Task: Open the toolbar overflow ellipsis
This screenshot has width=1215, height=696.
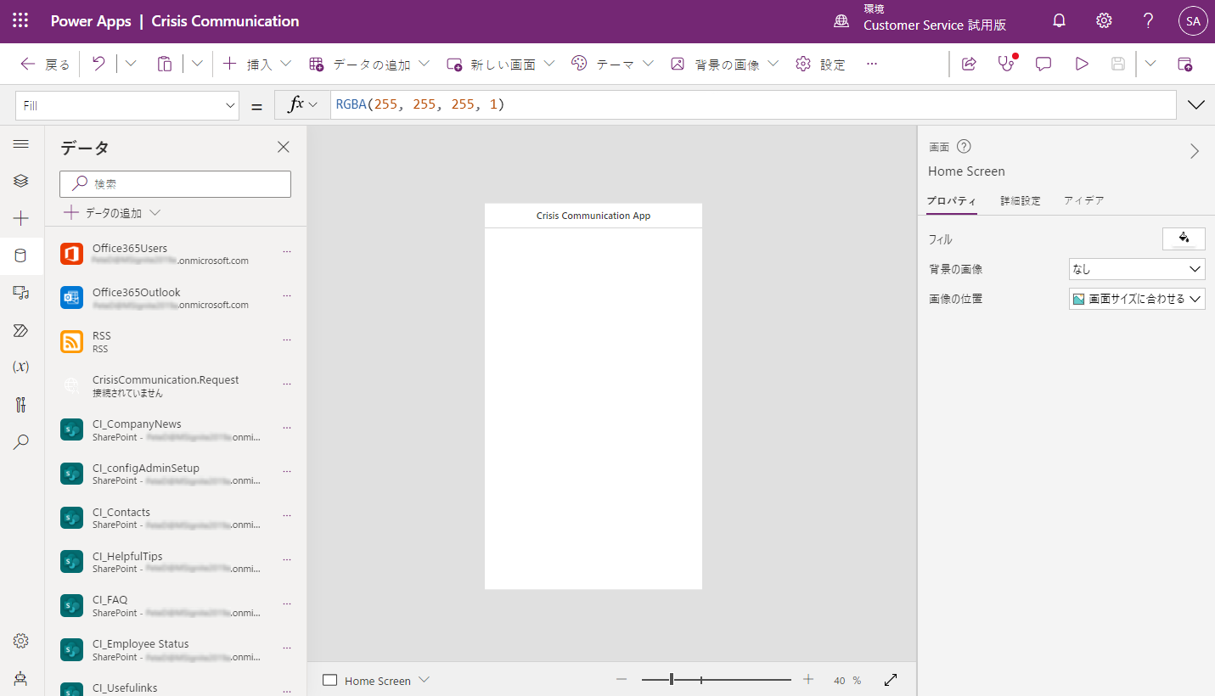Action: [x=872, y=64]
